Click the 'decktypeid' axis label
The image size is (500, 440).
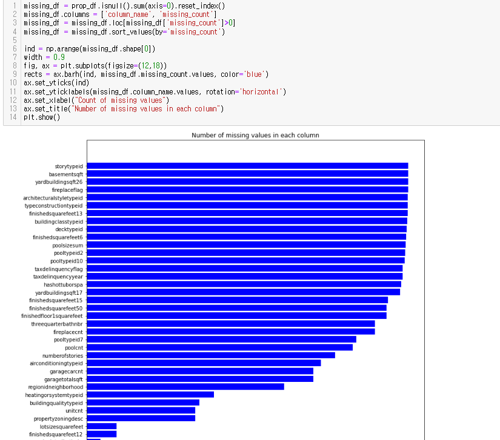tap(69, 229)
